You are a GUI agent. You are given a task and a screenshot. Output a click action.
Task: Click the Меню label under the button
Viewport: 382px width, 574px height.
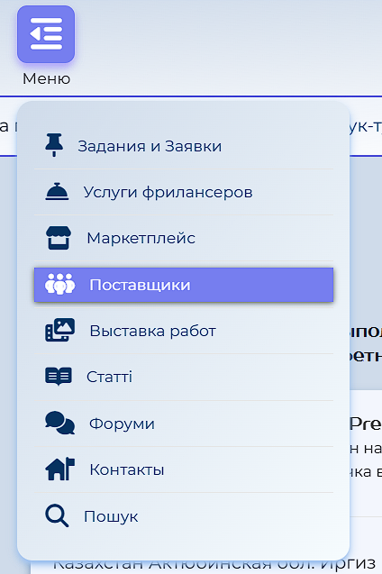[x=47, y=78]
